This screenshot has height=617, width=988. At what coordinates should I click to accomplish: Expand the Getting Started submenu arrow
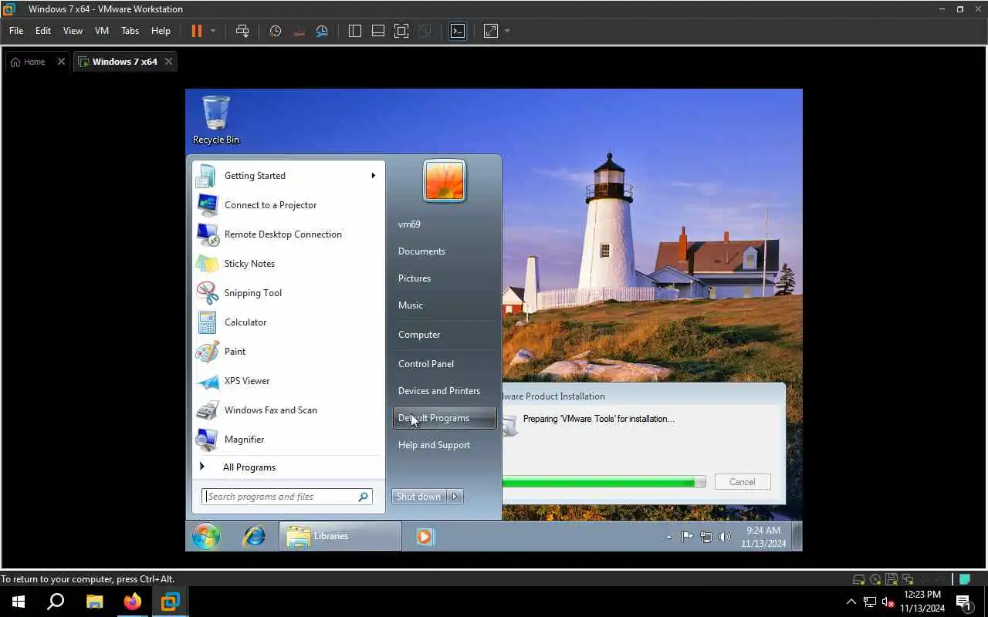(x=374, y=176)
